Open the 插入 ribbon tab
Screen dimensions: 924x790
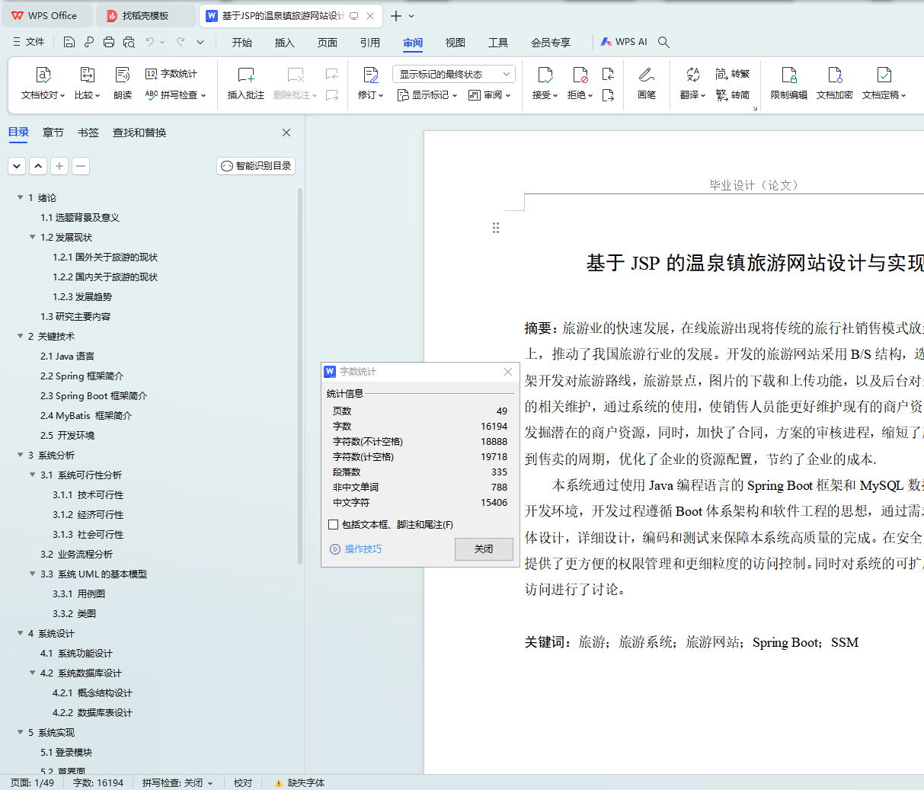[x=285, y=43]
